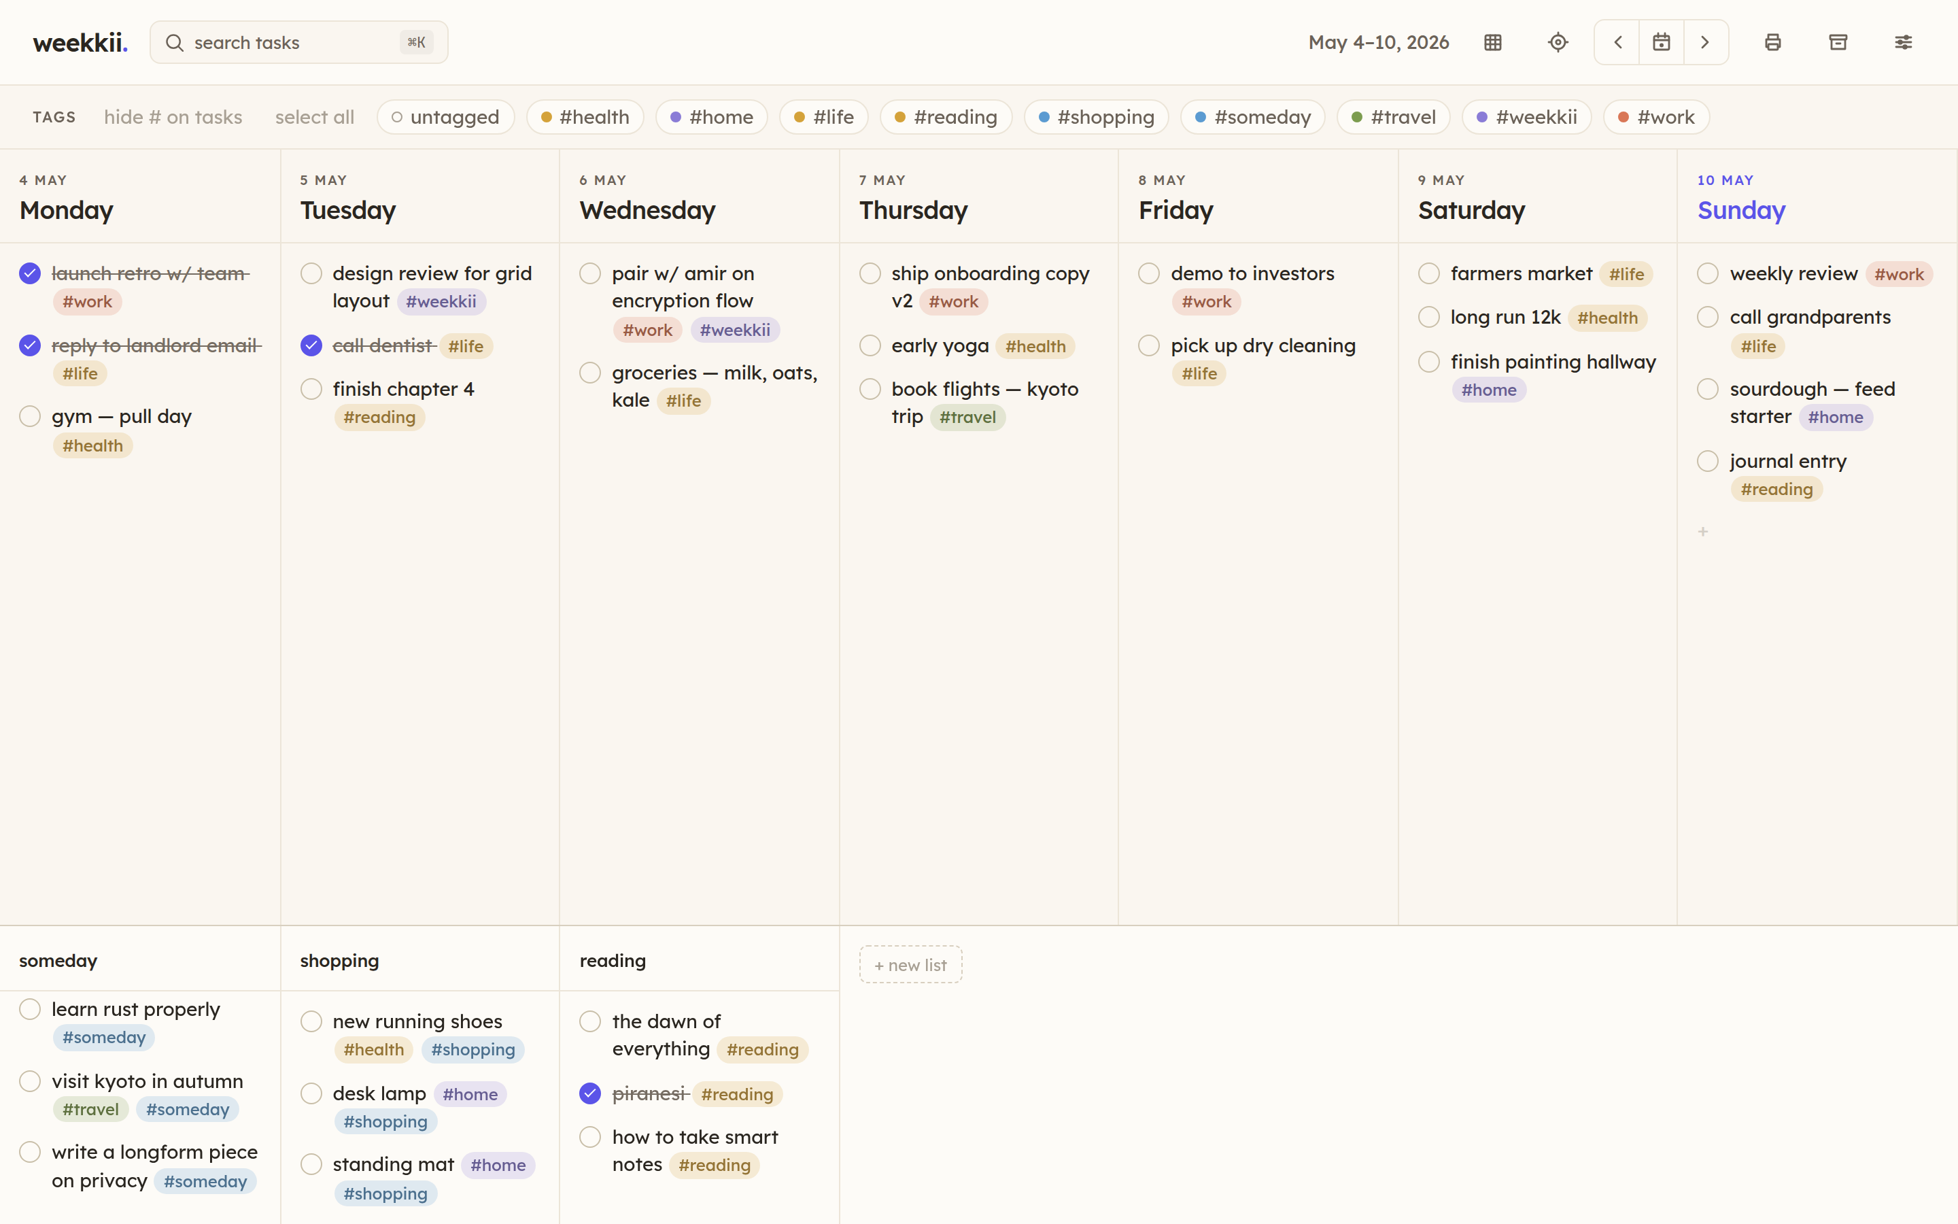Open long run 12k task
The image size is (1958, 1224).
tap(1505, 318)
